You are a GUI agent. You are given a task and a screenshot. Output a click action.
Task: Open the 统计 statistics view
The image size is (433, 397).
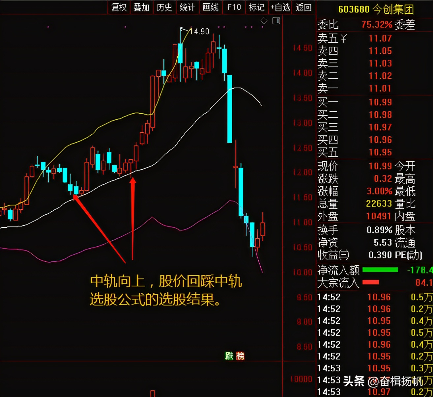click(188, 7)
